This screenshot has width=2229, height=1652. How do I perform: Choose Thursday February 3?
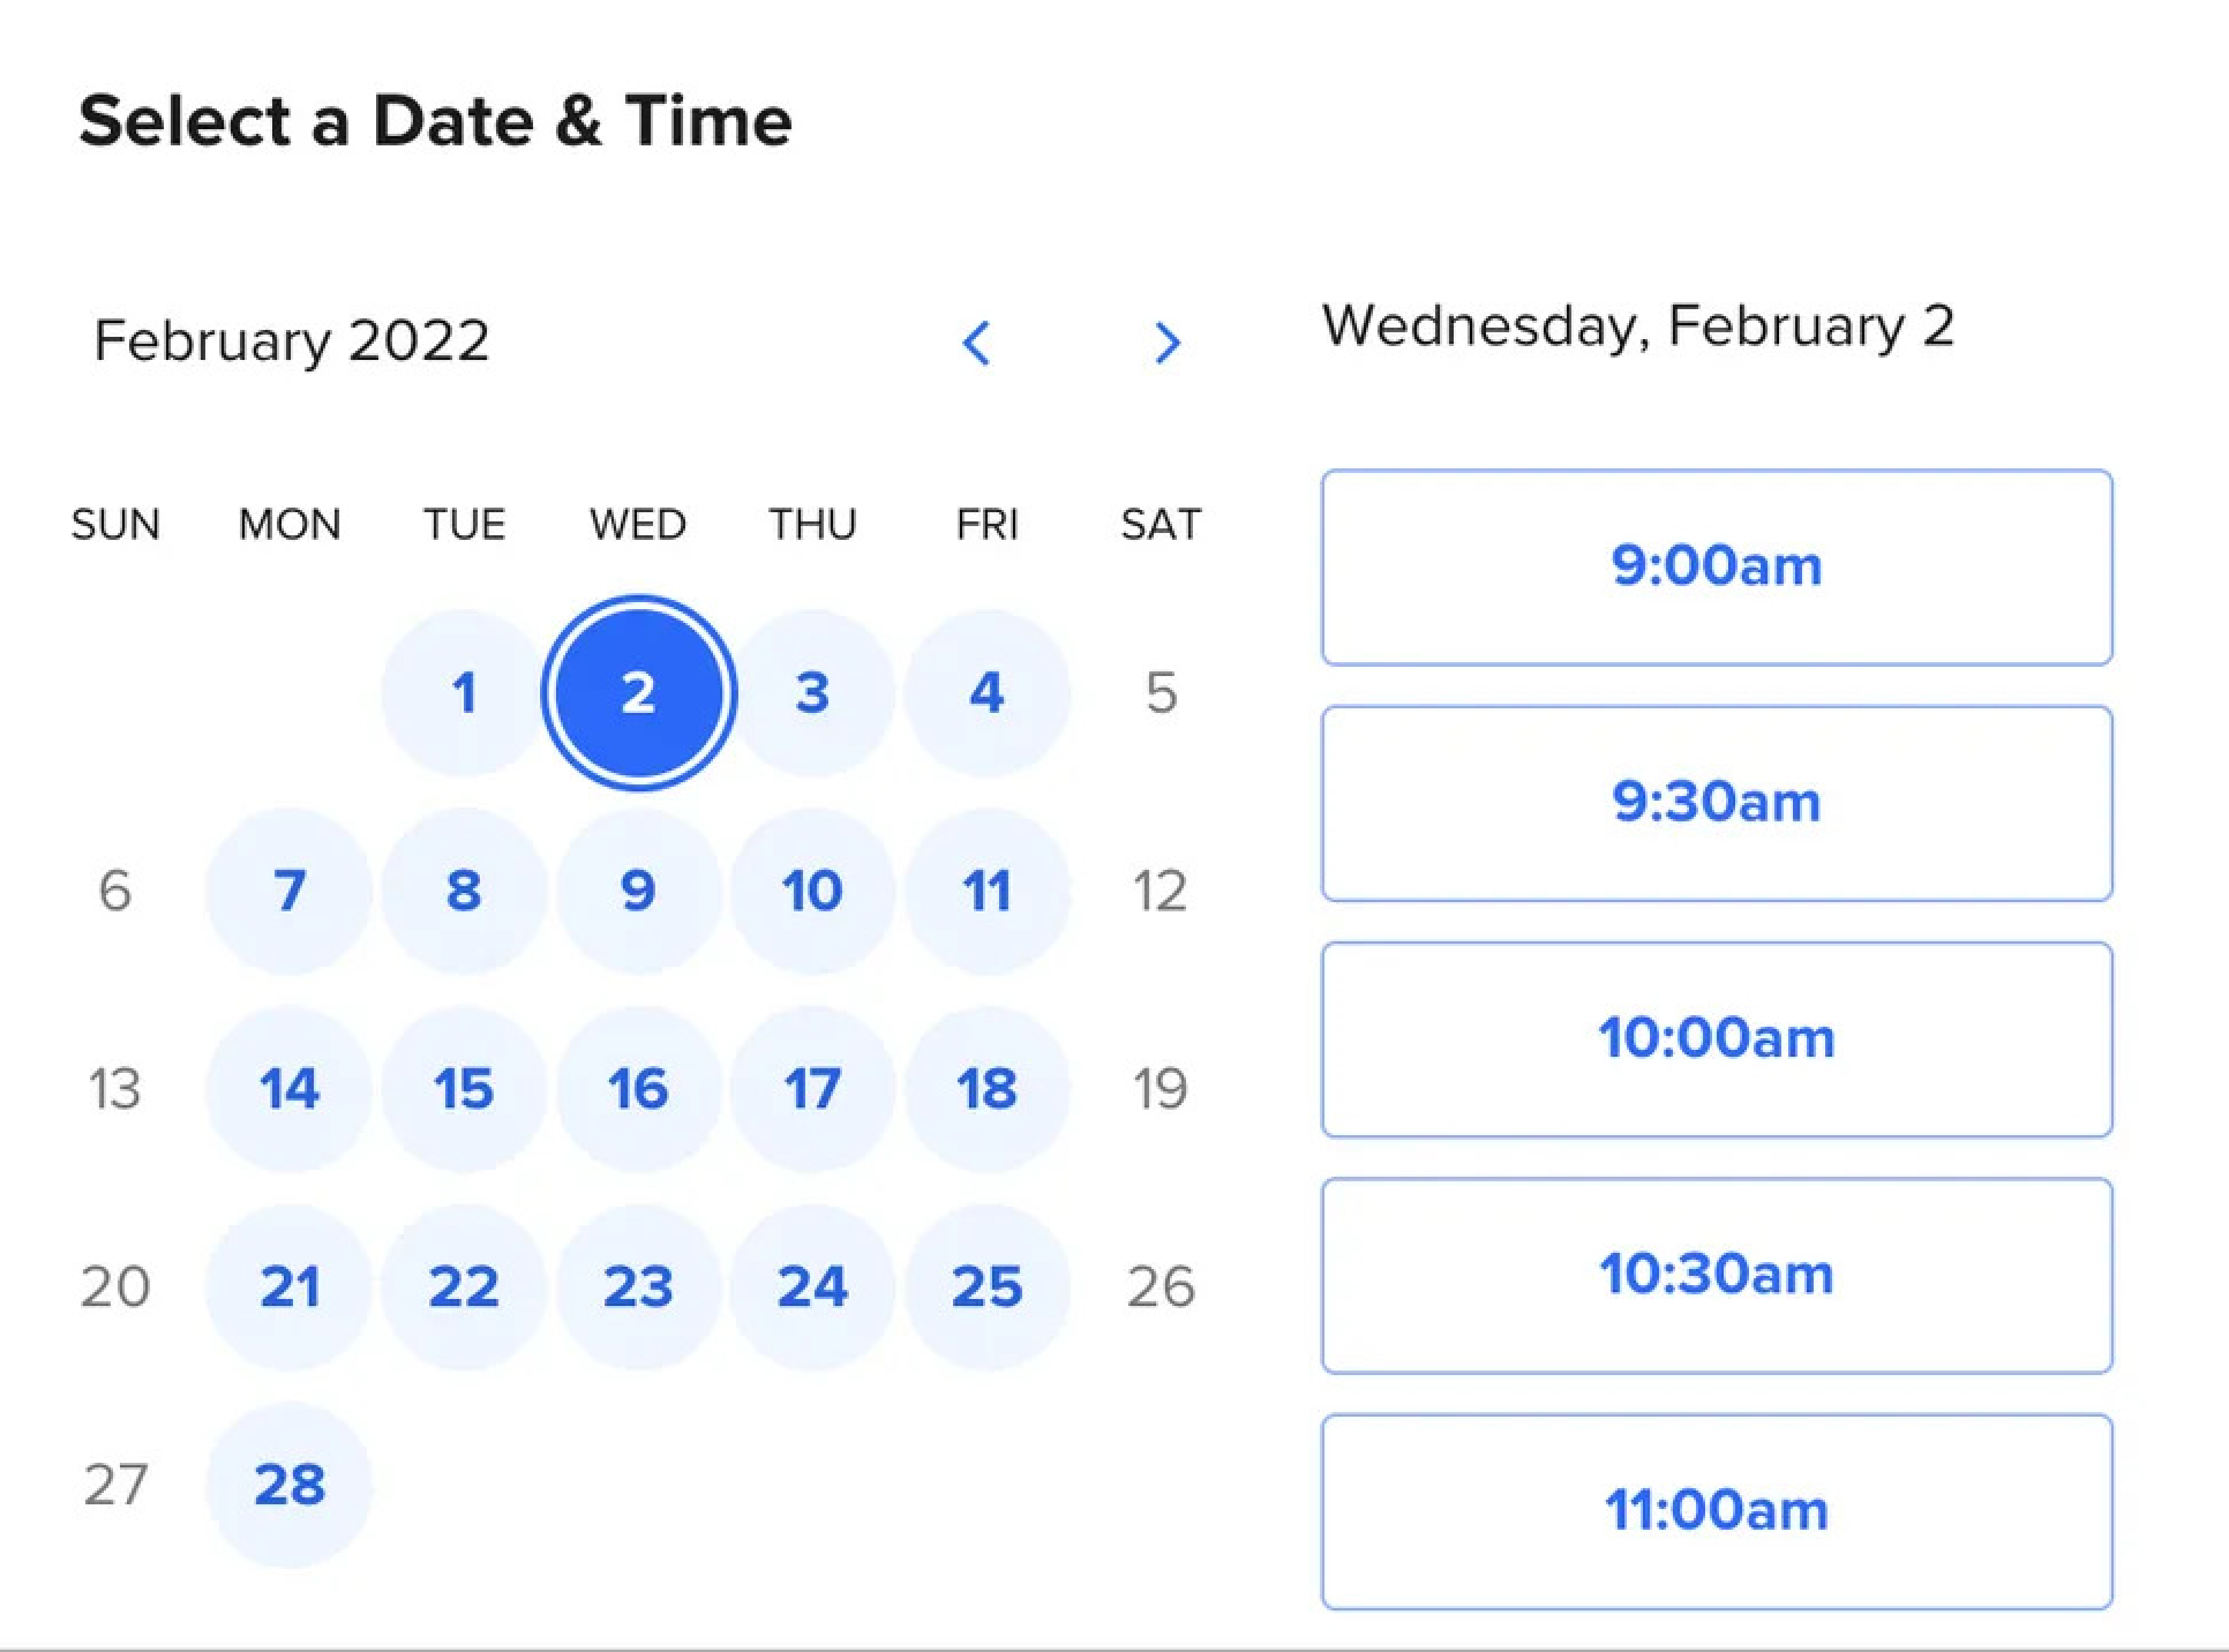coord(812,693)
